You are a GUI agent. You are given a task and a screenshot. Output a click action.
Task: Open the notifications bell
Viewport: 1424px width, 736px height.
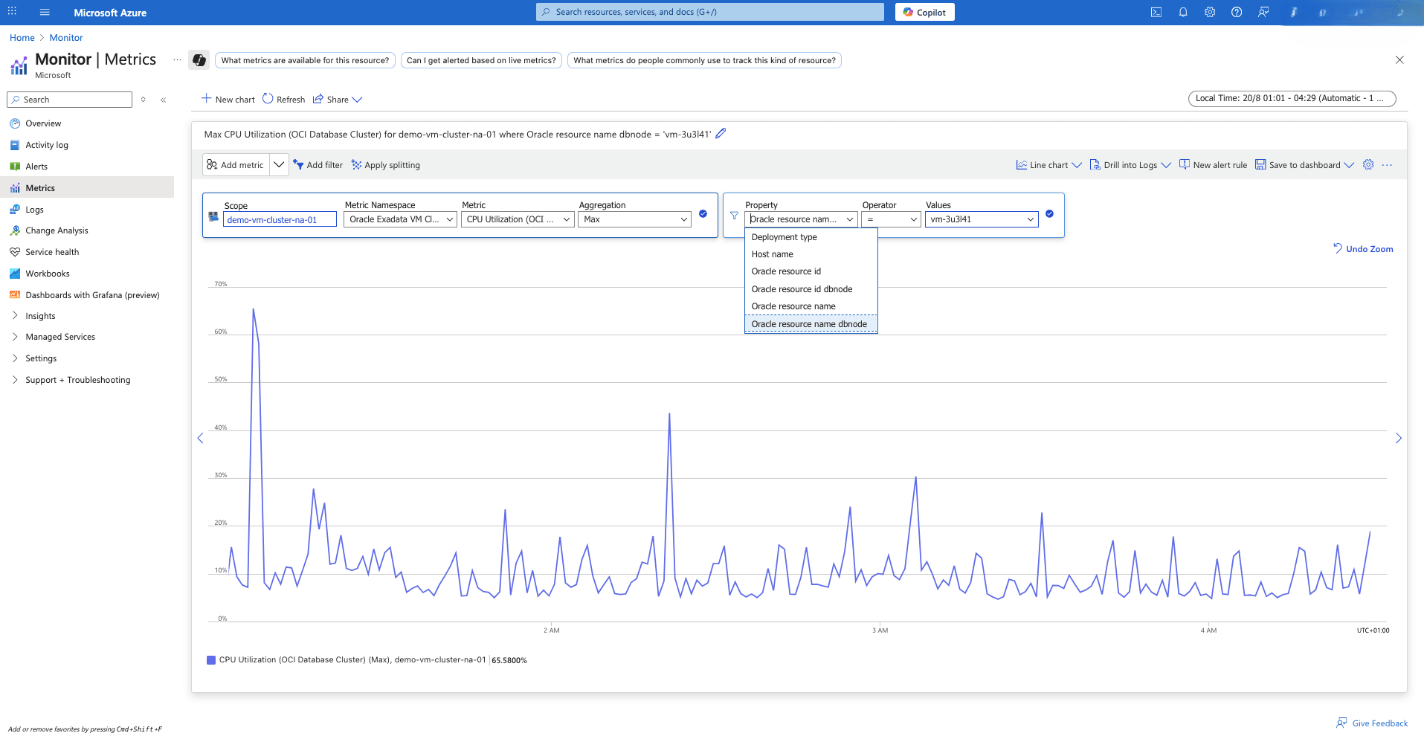coord(1183,12)
